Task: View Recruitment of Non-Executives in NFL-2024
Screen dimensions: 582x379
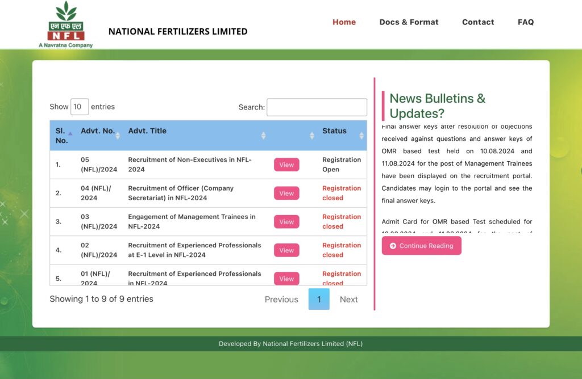Action: pos(286,165)
